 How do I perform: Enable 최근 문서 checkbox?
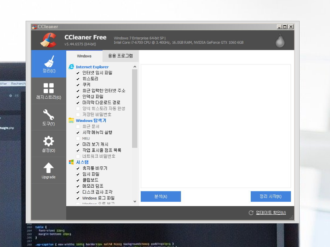(78, 126)
